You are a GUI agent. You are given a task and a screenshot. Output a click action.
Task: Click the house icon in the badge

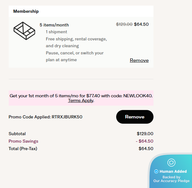click(171, 162)
